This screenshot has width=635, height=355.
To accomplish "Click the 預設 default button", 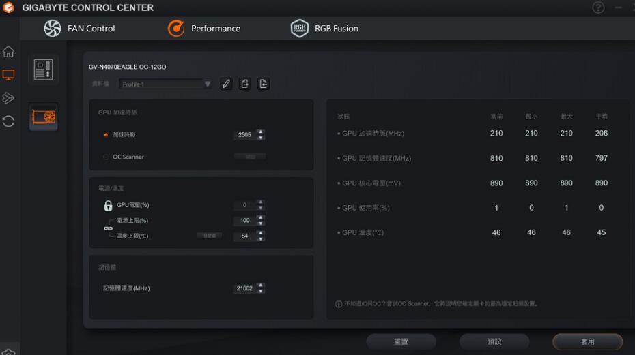I will pos(494,341).
